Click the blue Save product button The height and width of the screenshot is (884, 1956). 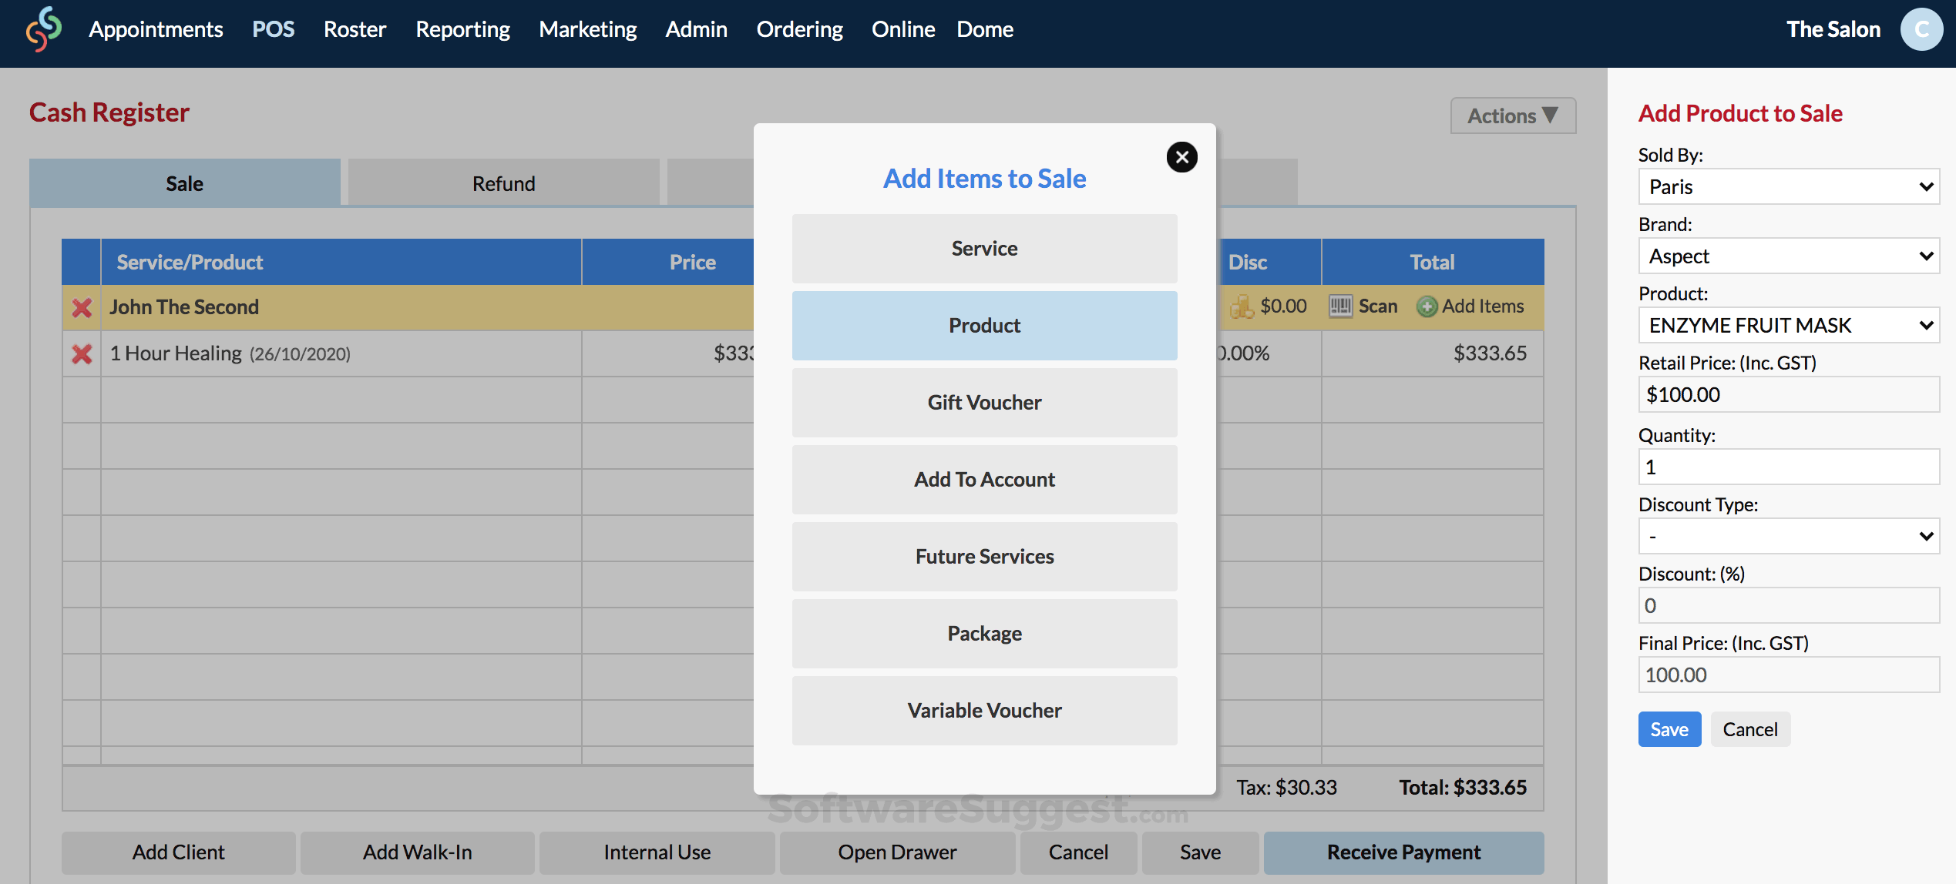pos(1669,729)
